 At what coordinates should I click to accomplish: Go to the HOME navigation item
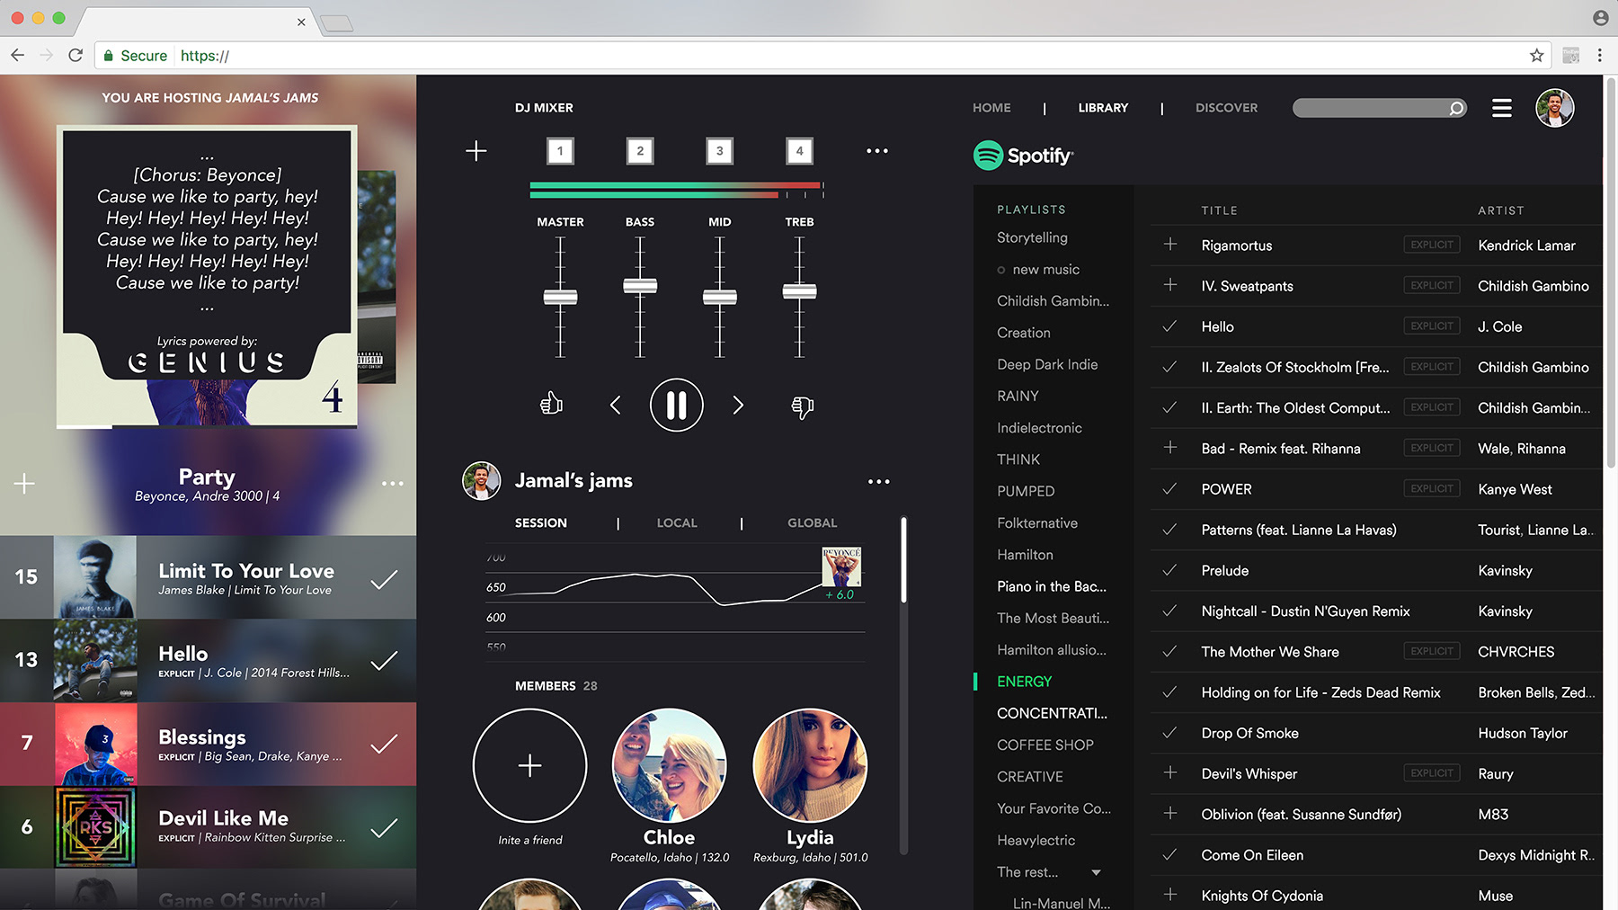991,108
